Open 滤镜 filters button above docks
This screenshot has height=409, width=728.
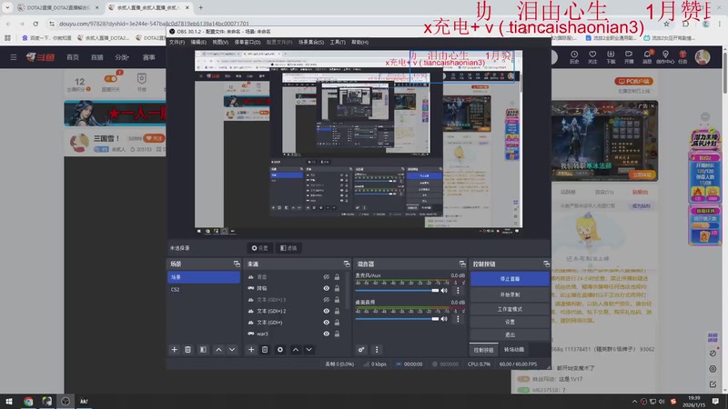(x=288, y=248)
